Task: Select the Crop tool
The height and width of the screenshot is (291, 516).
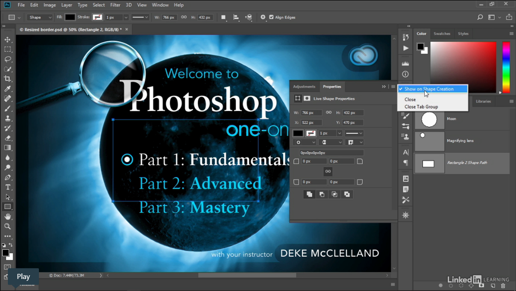Action: [7, 79]
